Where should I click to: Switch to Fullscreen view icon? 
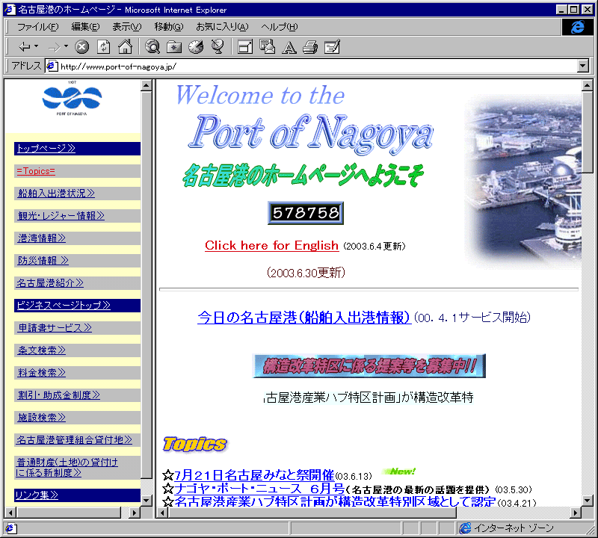tap(245, 47)
